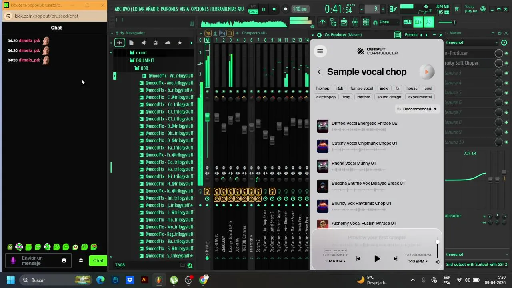Open the HERRAMIENTAS menu
The width and height of the screenshot is (512, 288).
click(223, 9)
